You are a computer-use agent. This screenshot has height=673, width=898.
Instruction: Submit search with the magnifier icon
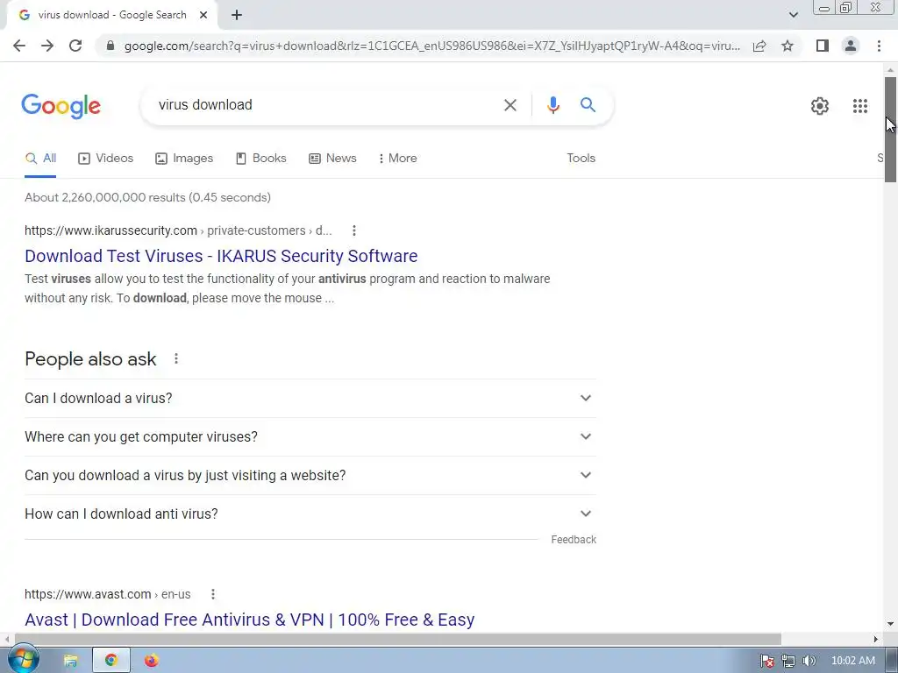click(x=588, y=105)
